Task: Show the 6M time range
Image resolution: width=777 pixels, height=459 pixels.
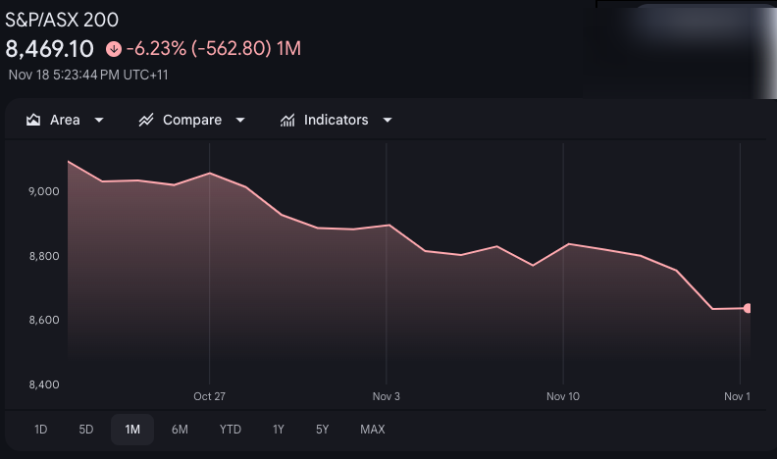Action: (180, 430)
